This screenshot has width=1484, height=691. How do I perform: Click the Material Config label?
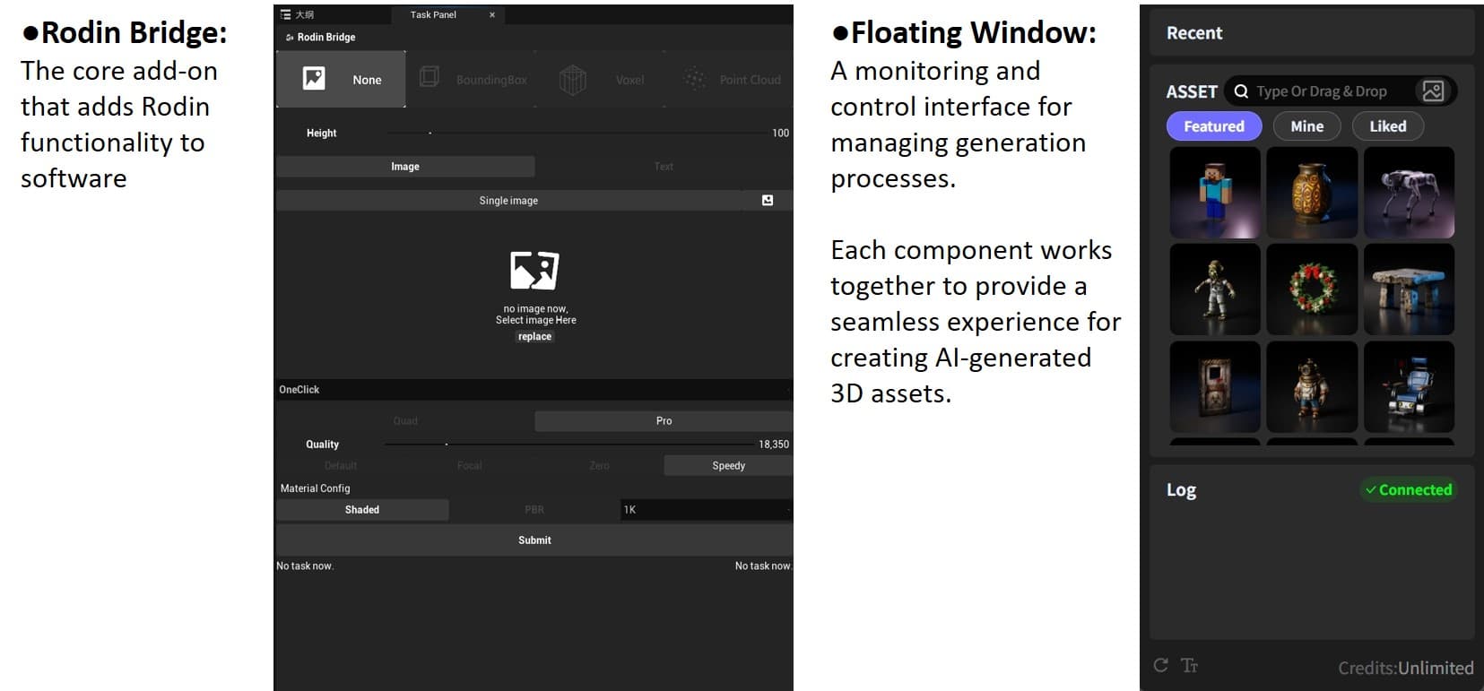316,488
